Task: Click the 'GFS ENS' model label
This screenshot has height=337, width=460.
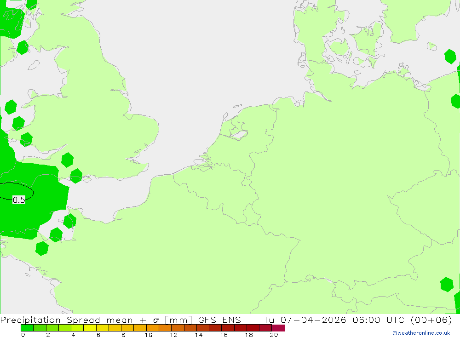Action: [x=219, y=320]
